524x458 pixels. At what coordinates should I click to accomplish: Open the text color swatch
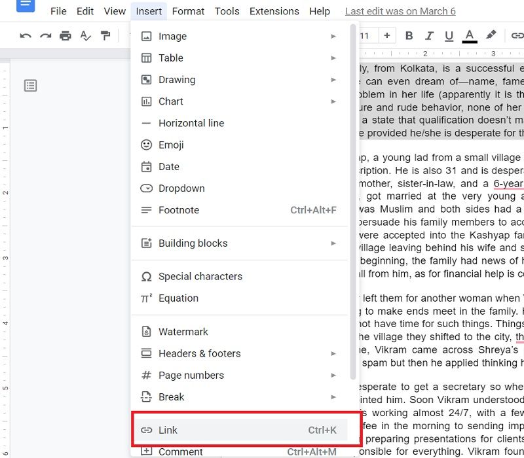[470, 36]
